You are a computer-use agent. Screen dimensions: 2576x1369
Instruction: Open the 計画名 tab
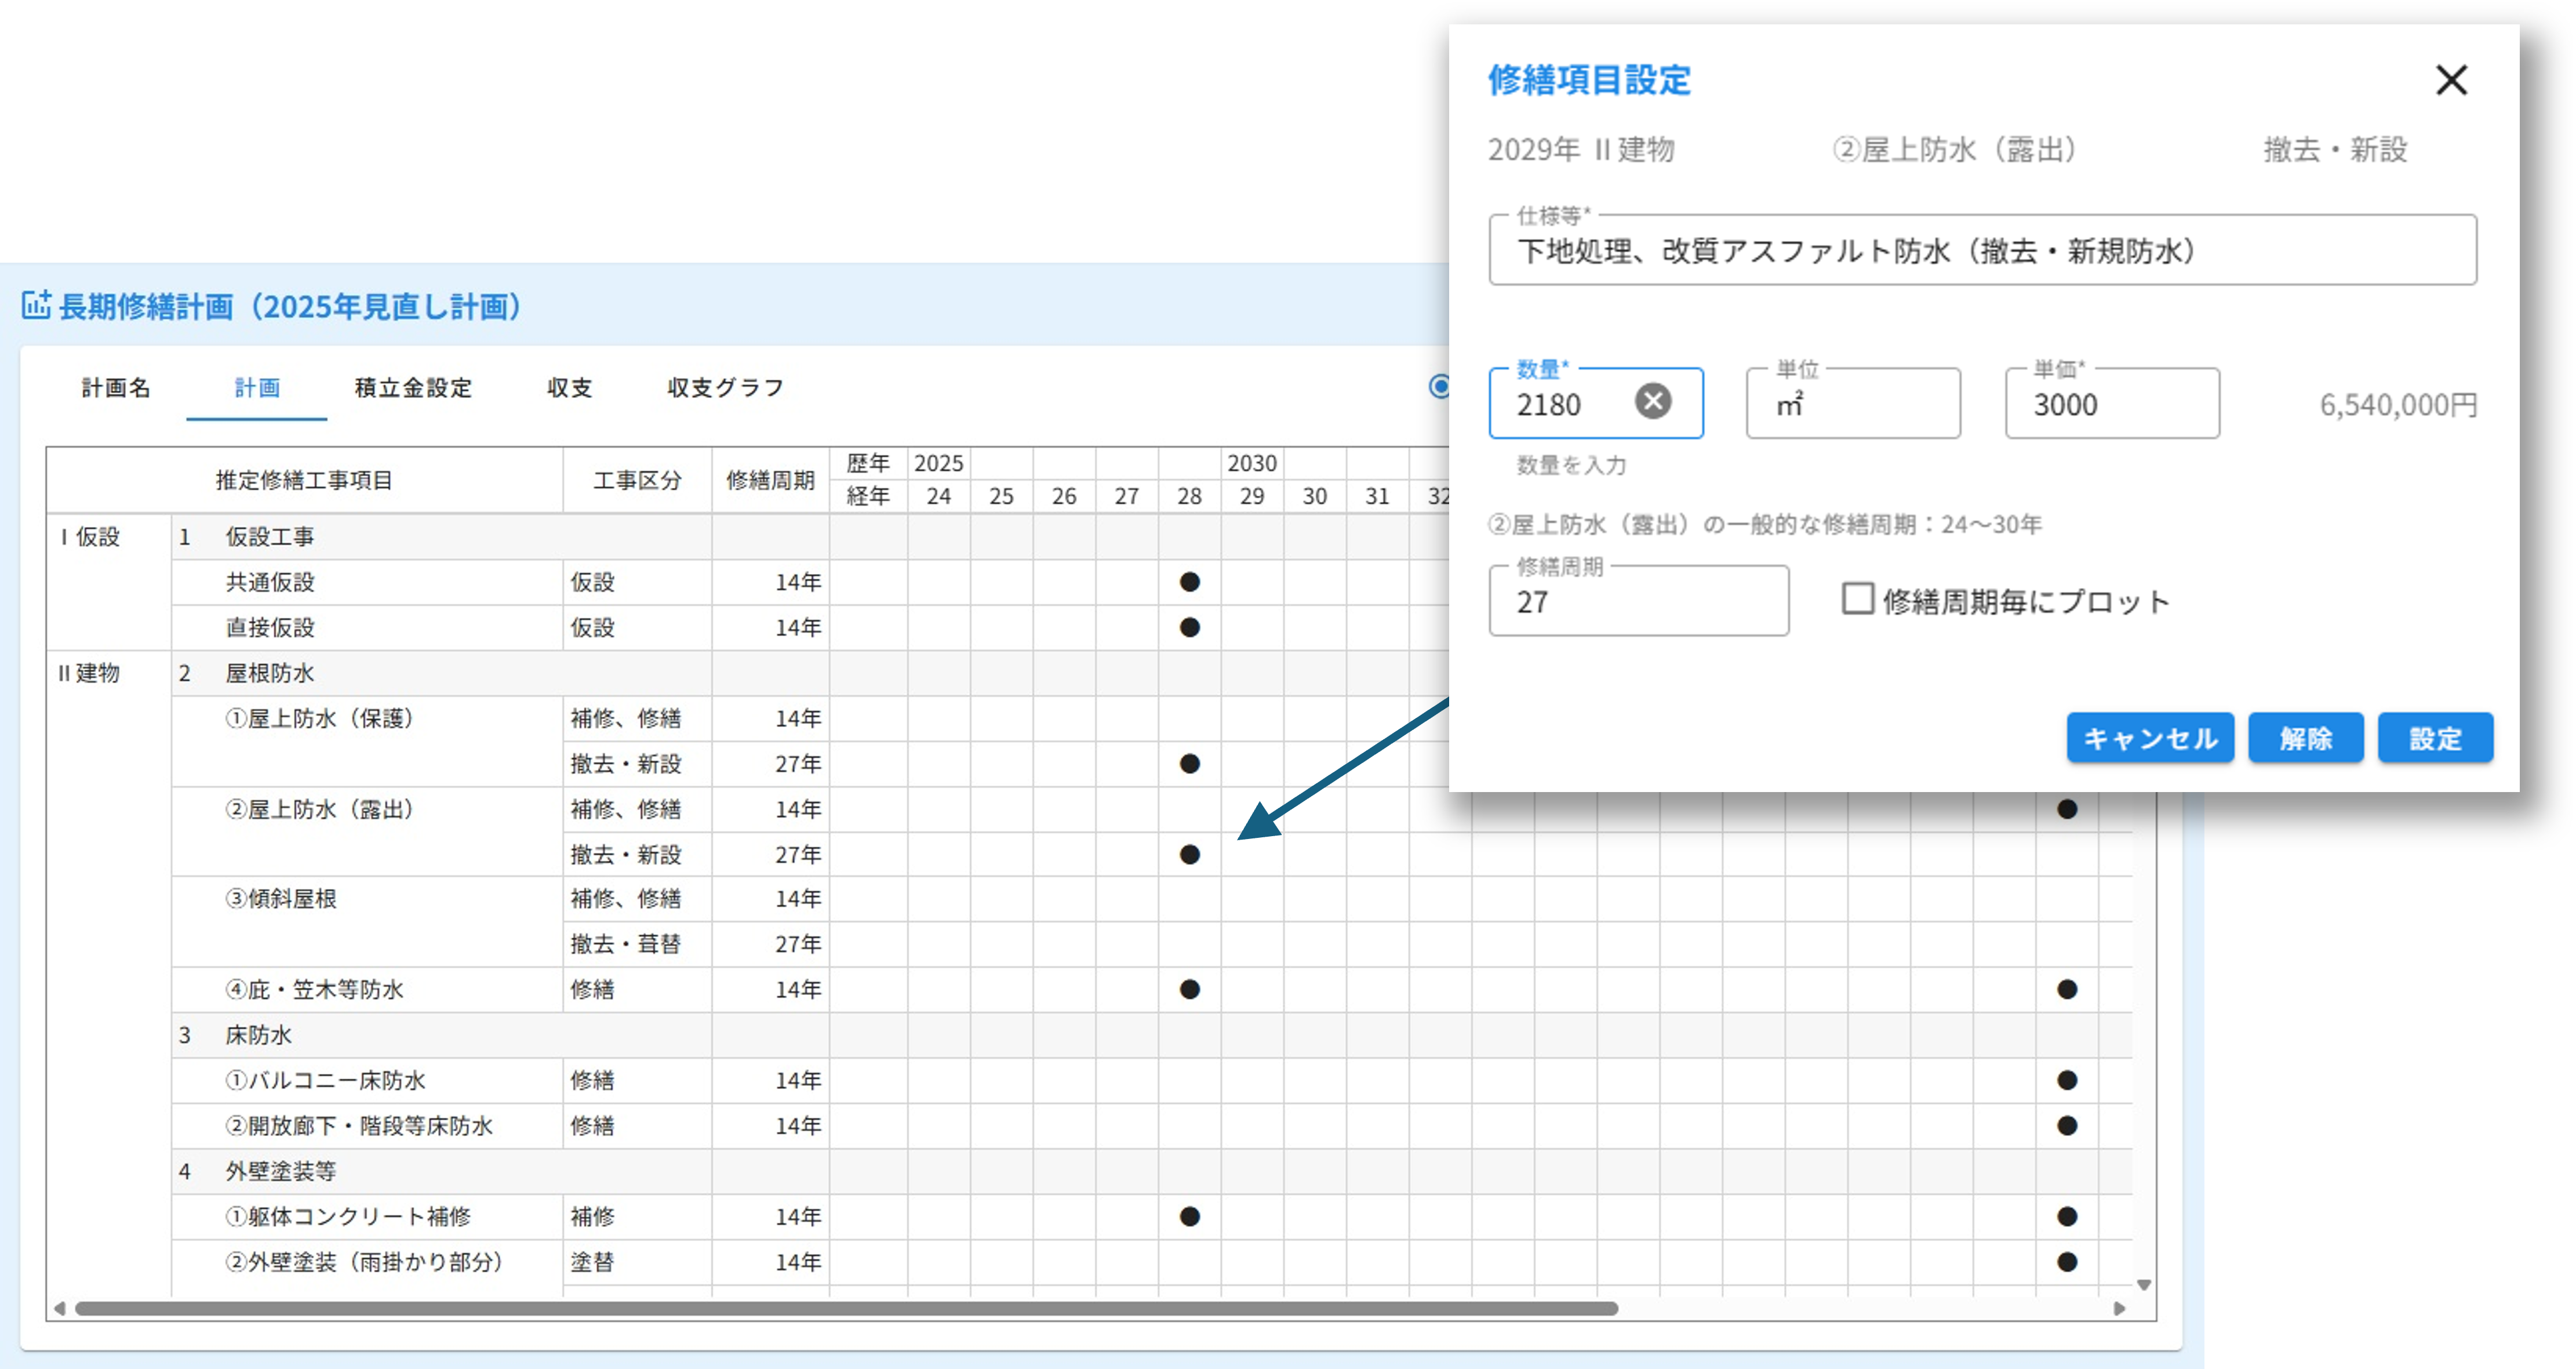pos(116,387)
